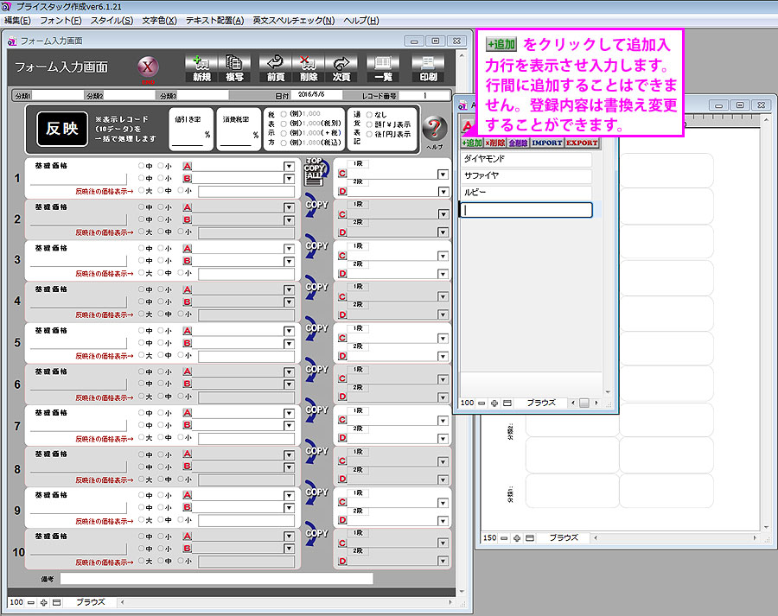Click the 複写 (duplicate record) icon
Viewport: 778px width, 616px height.
pyautogui.click(x=233, y=67)
